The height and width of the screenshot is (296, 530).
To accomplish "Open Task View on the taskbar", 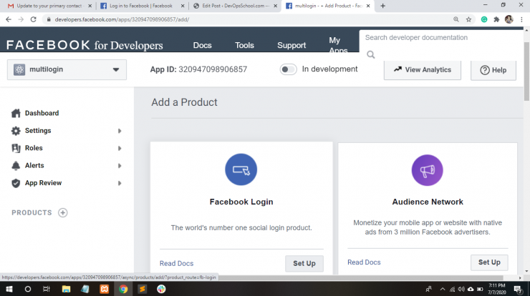I will (x=47, y=289).
